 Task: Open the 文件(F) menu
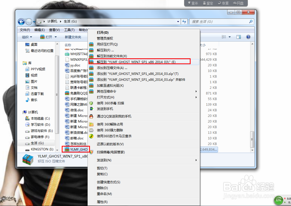(x=25, y=30)
